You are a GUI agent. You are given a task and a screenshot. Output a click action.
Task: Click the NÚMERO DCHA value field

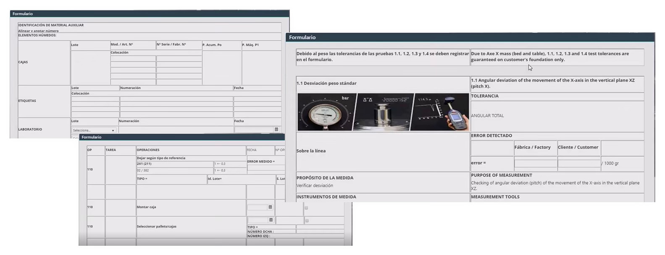click(320, 232)
